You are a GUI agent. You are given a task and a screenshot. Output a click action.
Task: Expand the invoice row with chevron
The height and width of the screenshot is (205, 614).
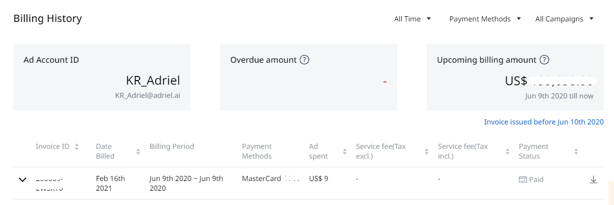point(23,180)
